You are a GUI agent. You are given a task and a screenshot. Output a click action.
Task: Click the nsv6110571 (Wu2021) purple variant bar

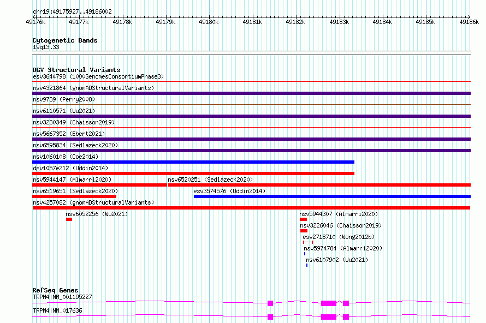tap(251, 116)
